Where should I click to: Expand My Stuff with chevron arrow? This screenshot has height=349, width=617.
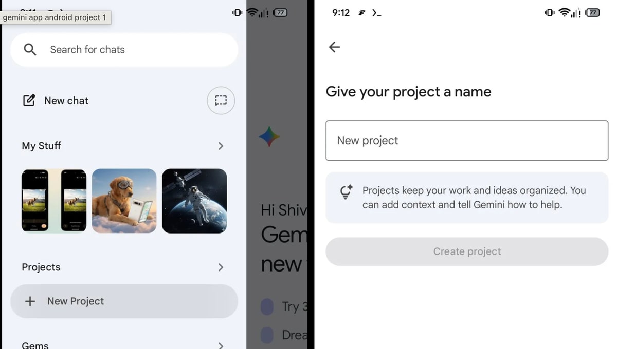[221, 146]
